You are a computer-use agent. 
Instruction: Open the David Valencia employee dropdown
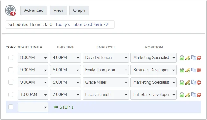tap(106, 58)
